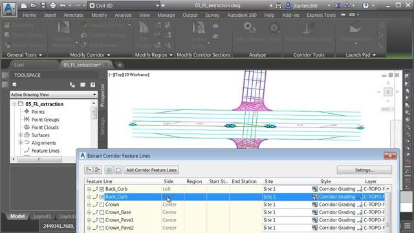Click the first Toolspace toolbar icon
The width and height of the screenshot is (414, 233).
point(14,85)
